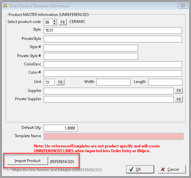Click into the Style field containing TEST
Image resolution: width=191 pixels, height=178 pixels.
(x=113, y=30)
